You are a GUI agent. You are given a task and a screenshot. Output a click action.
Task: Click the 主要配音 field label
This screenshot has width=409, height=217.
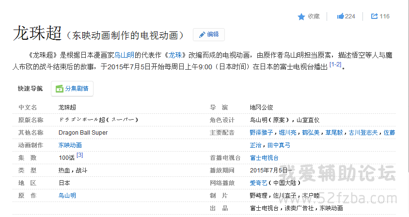click(222, 133)
